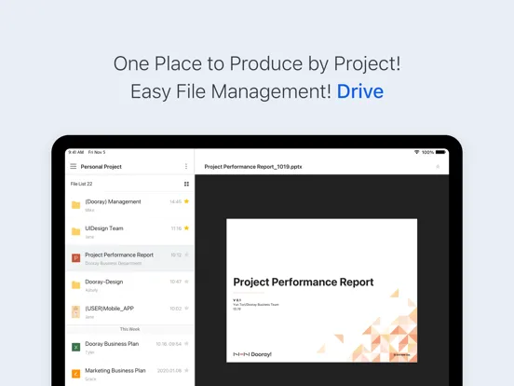This screenshot has width=514, height=386.
Task: Click the File List 22 label
Action: [81, 184]
